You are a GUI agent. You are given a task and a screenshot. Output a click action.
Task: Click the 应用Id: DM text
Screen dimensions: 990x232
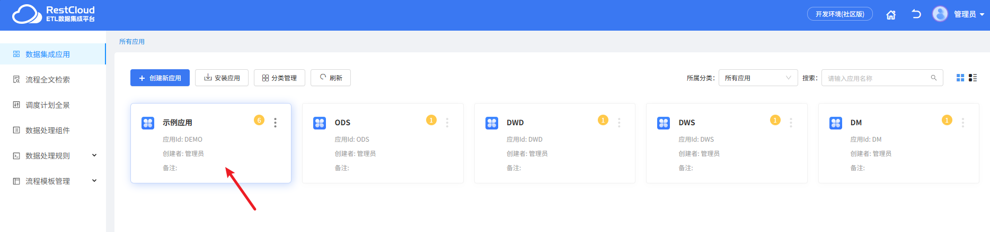866,140
